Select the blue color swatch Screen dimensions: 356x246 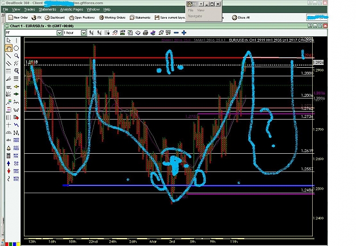pyautogui.click(x=14, y=244)
